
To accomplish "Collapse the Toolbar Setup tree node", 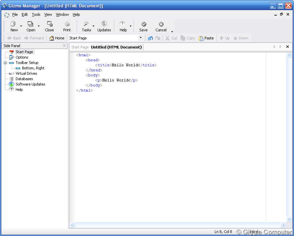I will [5, 63].
